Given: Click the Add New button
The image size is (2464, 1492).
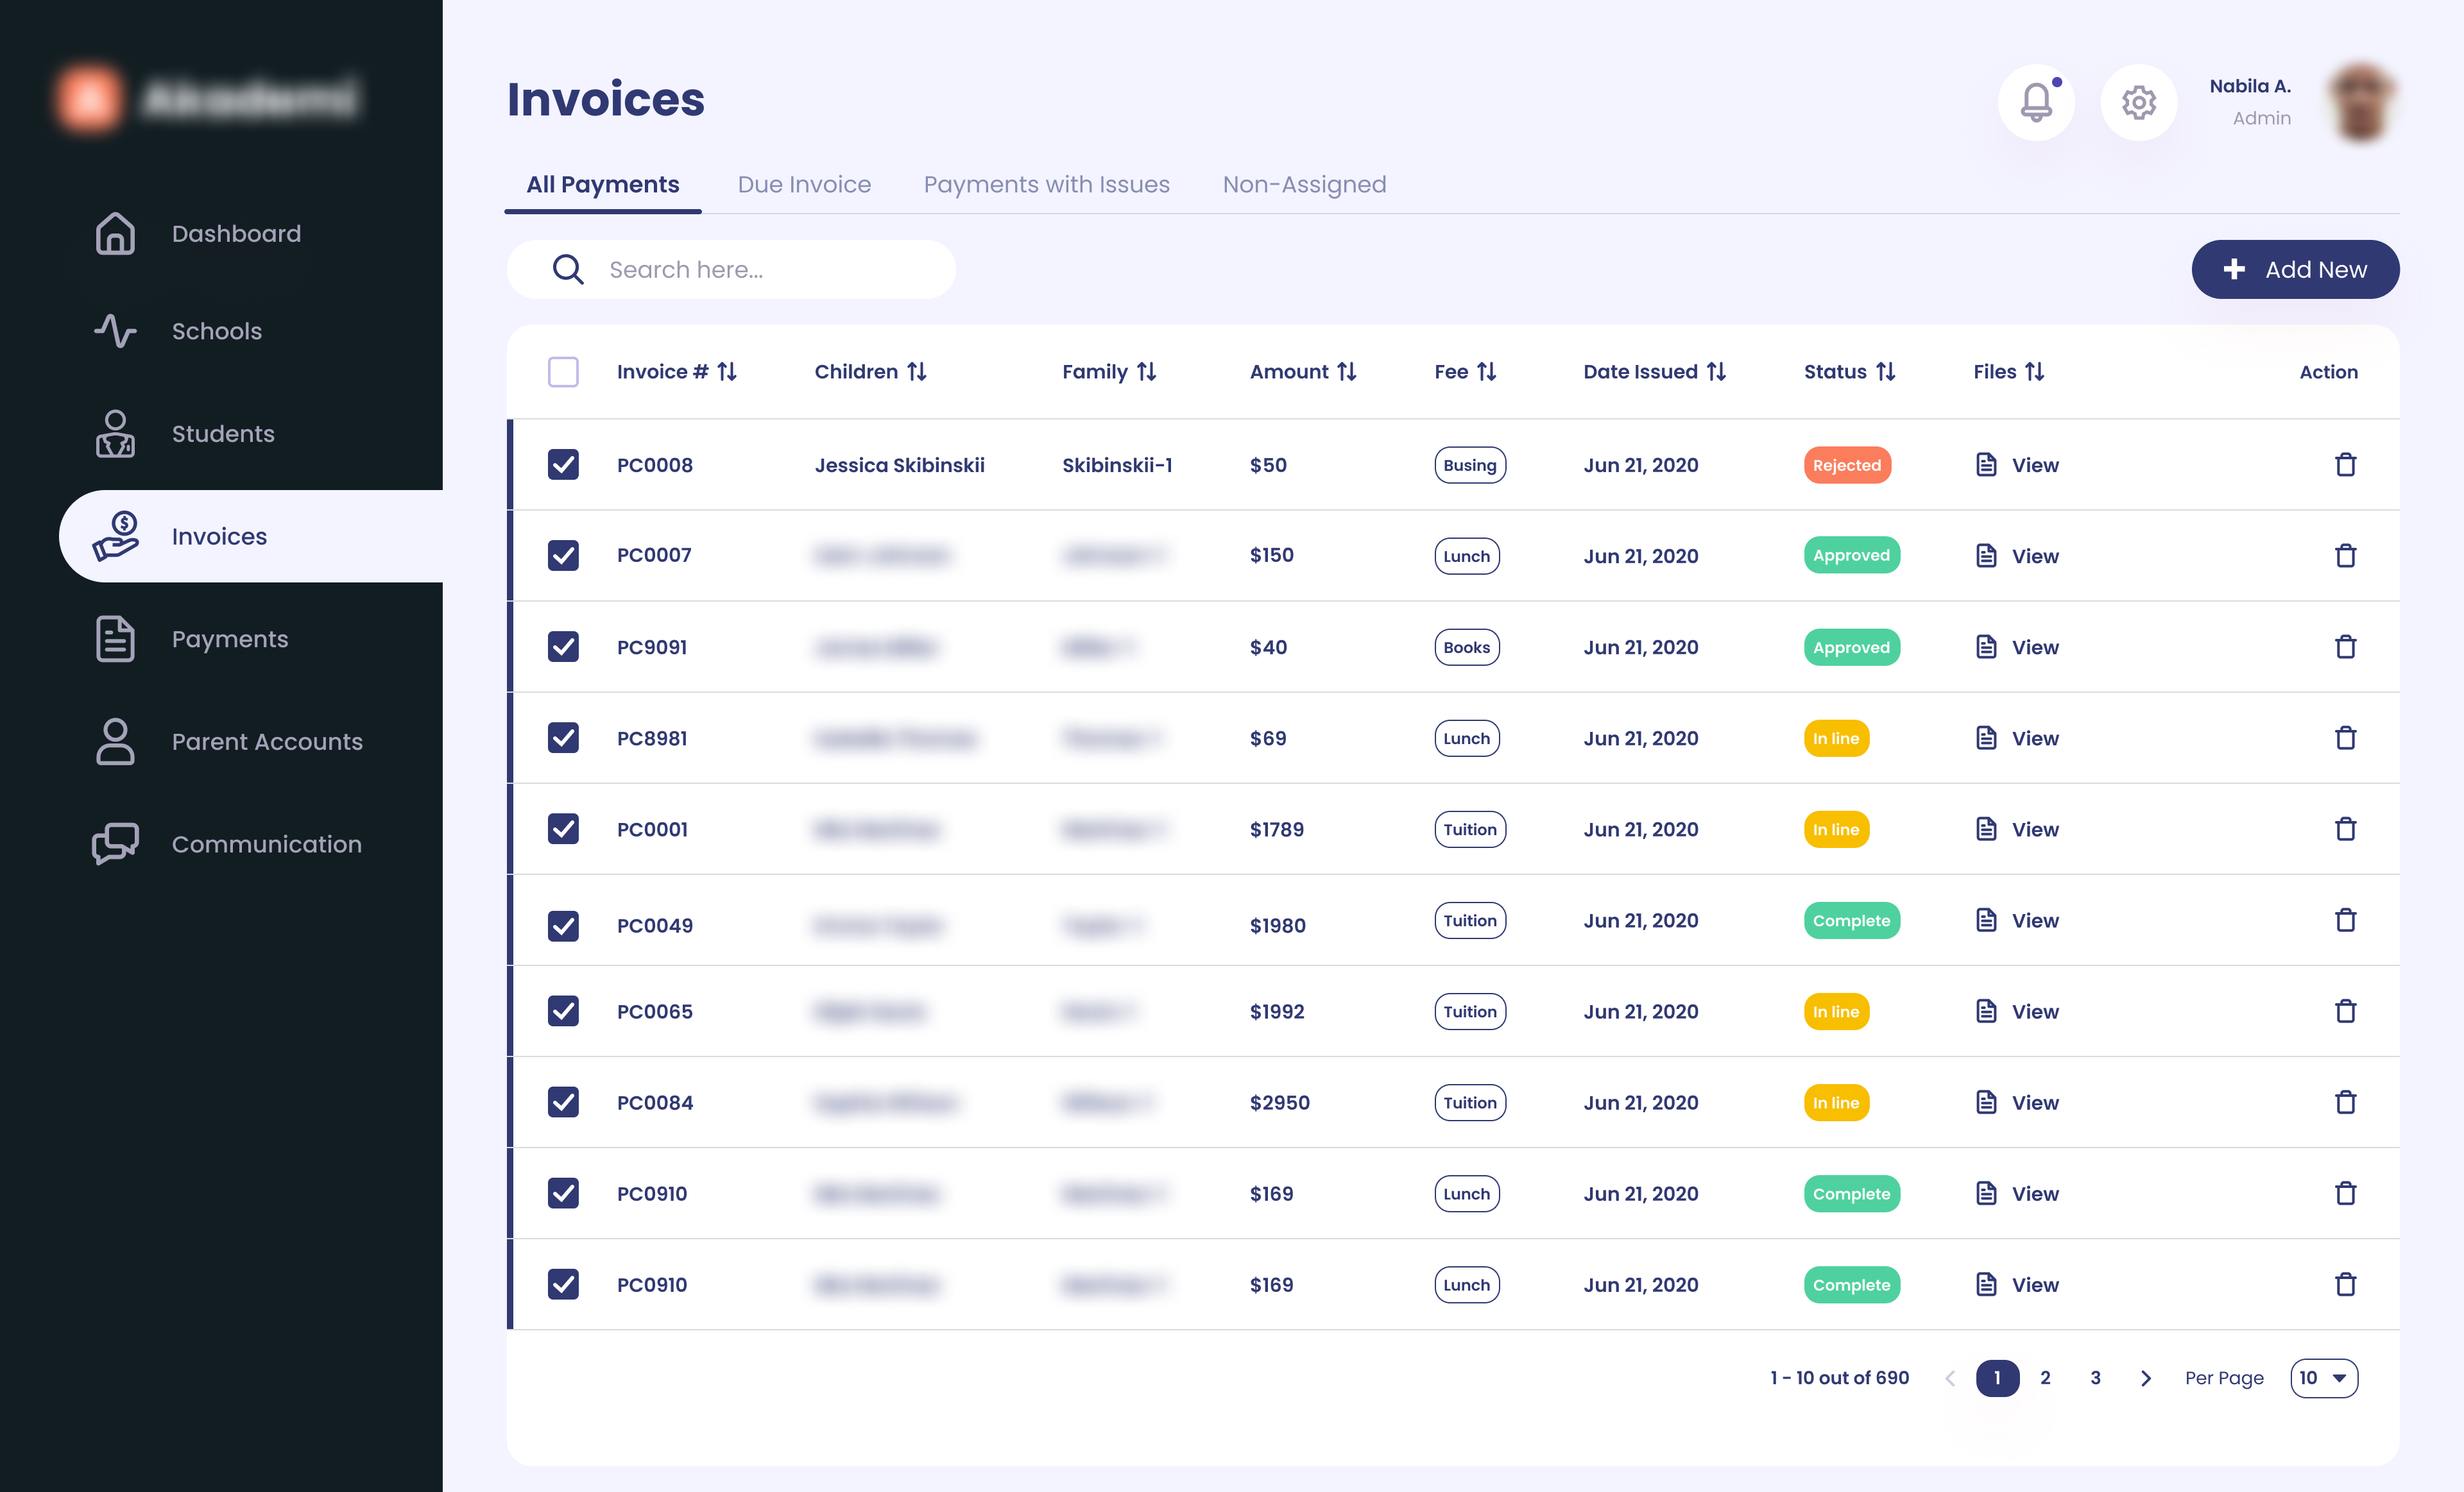Looking at the screenshot, I should pyautogui.click(x=2295, y=269).
